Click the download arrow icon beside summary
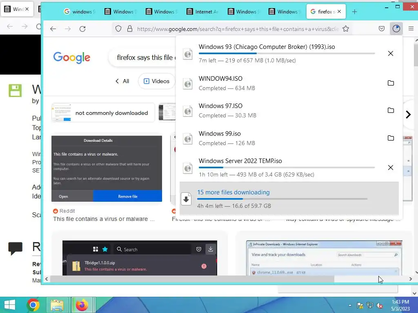 186,199
